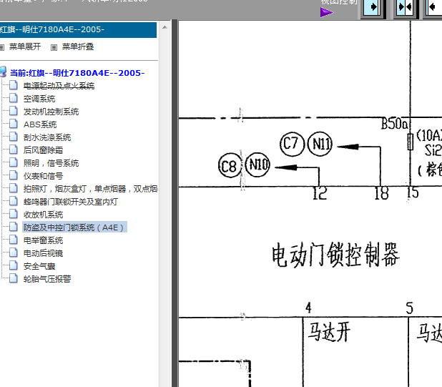Click the page icon beside 电举窗系统

pos(14,240)
